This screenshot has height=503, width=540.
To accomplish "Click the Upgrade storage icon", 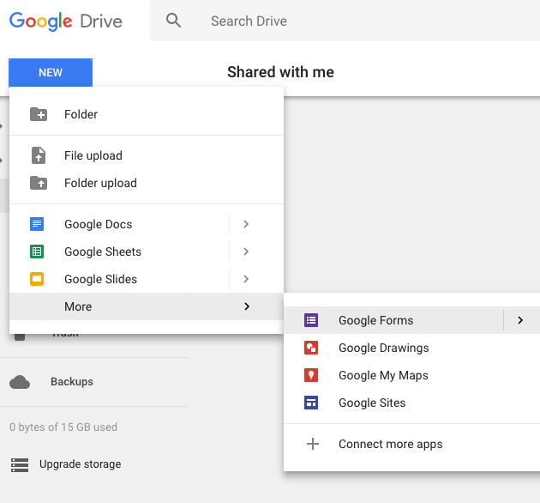I will click(x=20, y=464).
